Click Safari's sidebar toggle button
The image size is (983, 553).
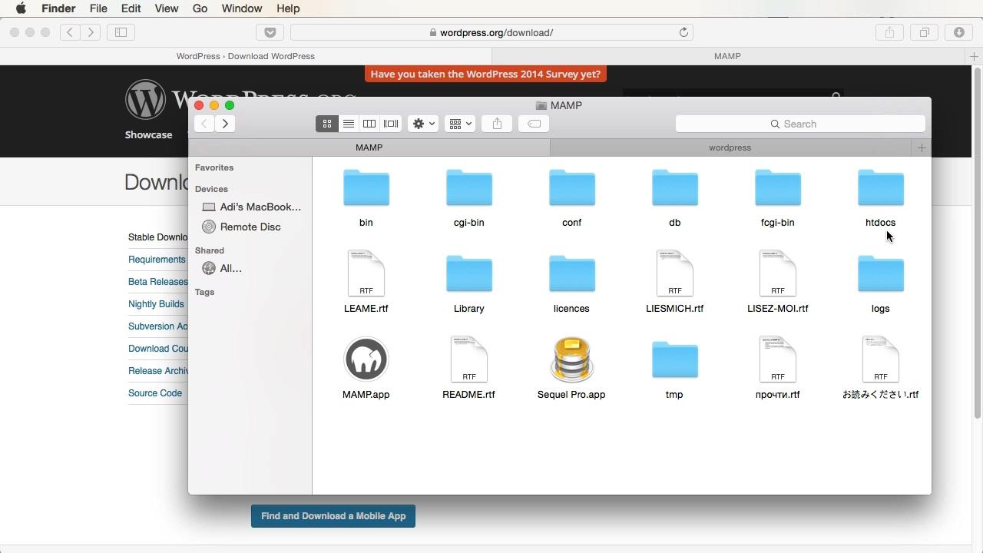coord(121,32)
